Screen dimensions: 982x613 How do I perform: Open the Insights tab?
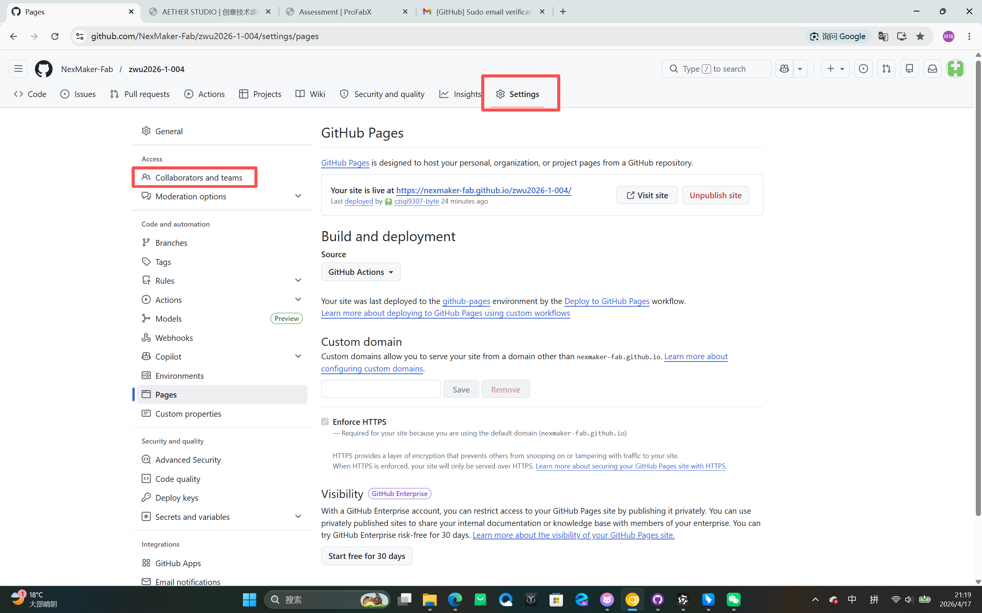coord(460,94)
